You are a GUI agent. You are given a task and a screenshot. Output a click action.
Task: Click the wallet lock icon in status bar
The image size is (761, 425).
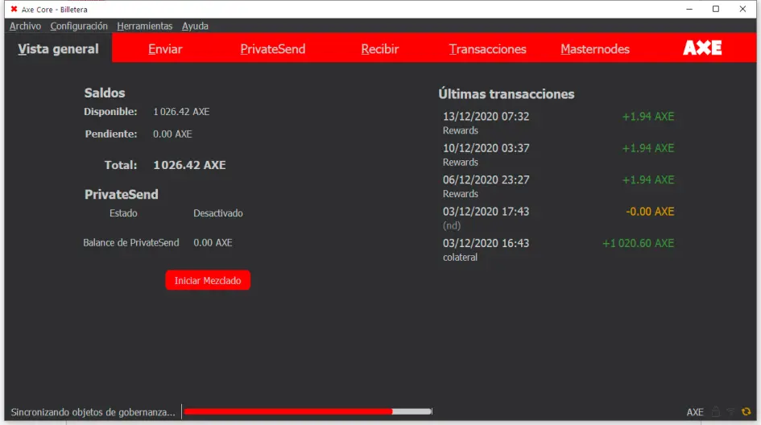(x=716, y=412)
